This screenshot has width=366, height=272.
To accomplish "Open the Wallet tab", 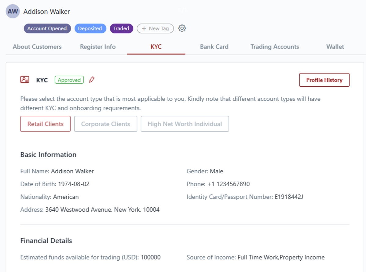I will 335,47.
